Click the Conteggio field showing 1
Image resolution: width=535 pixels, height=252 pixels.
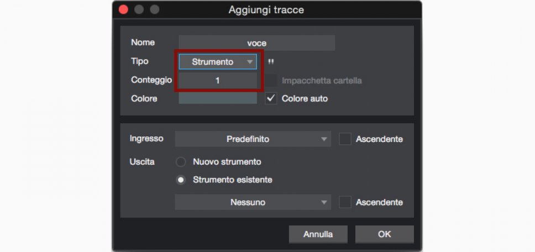(218, 80)
